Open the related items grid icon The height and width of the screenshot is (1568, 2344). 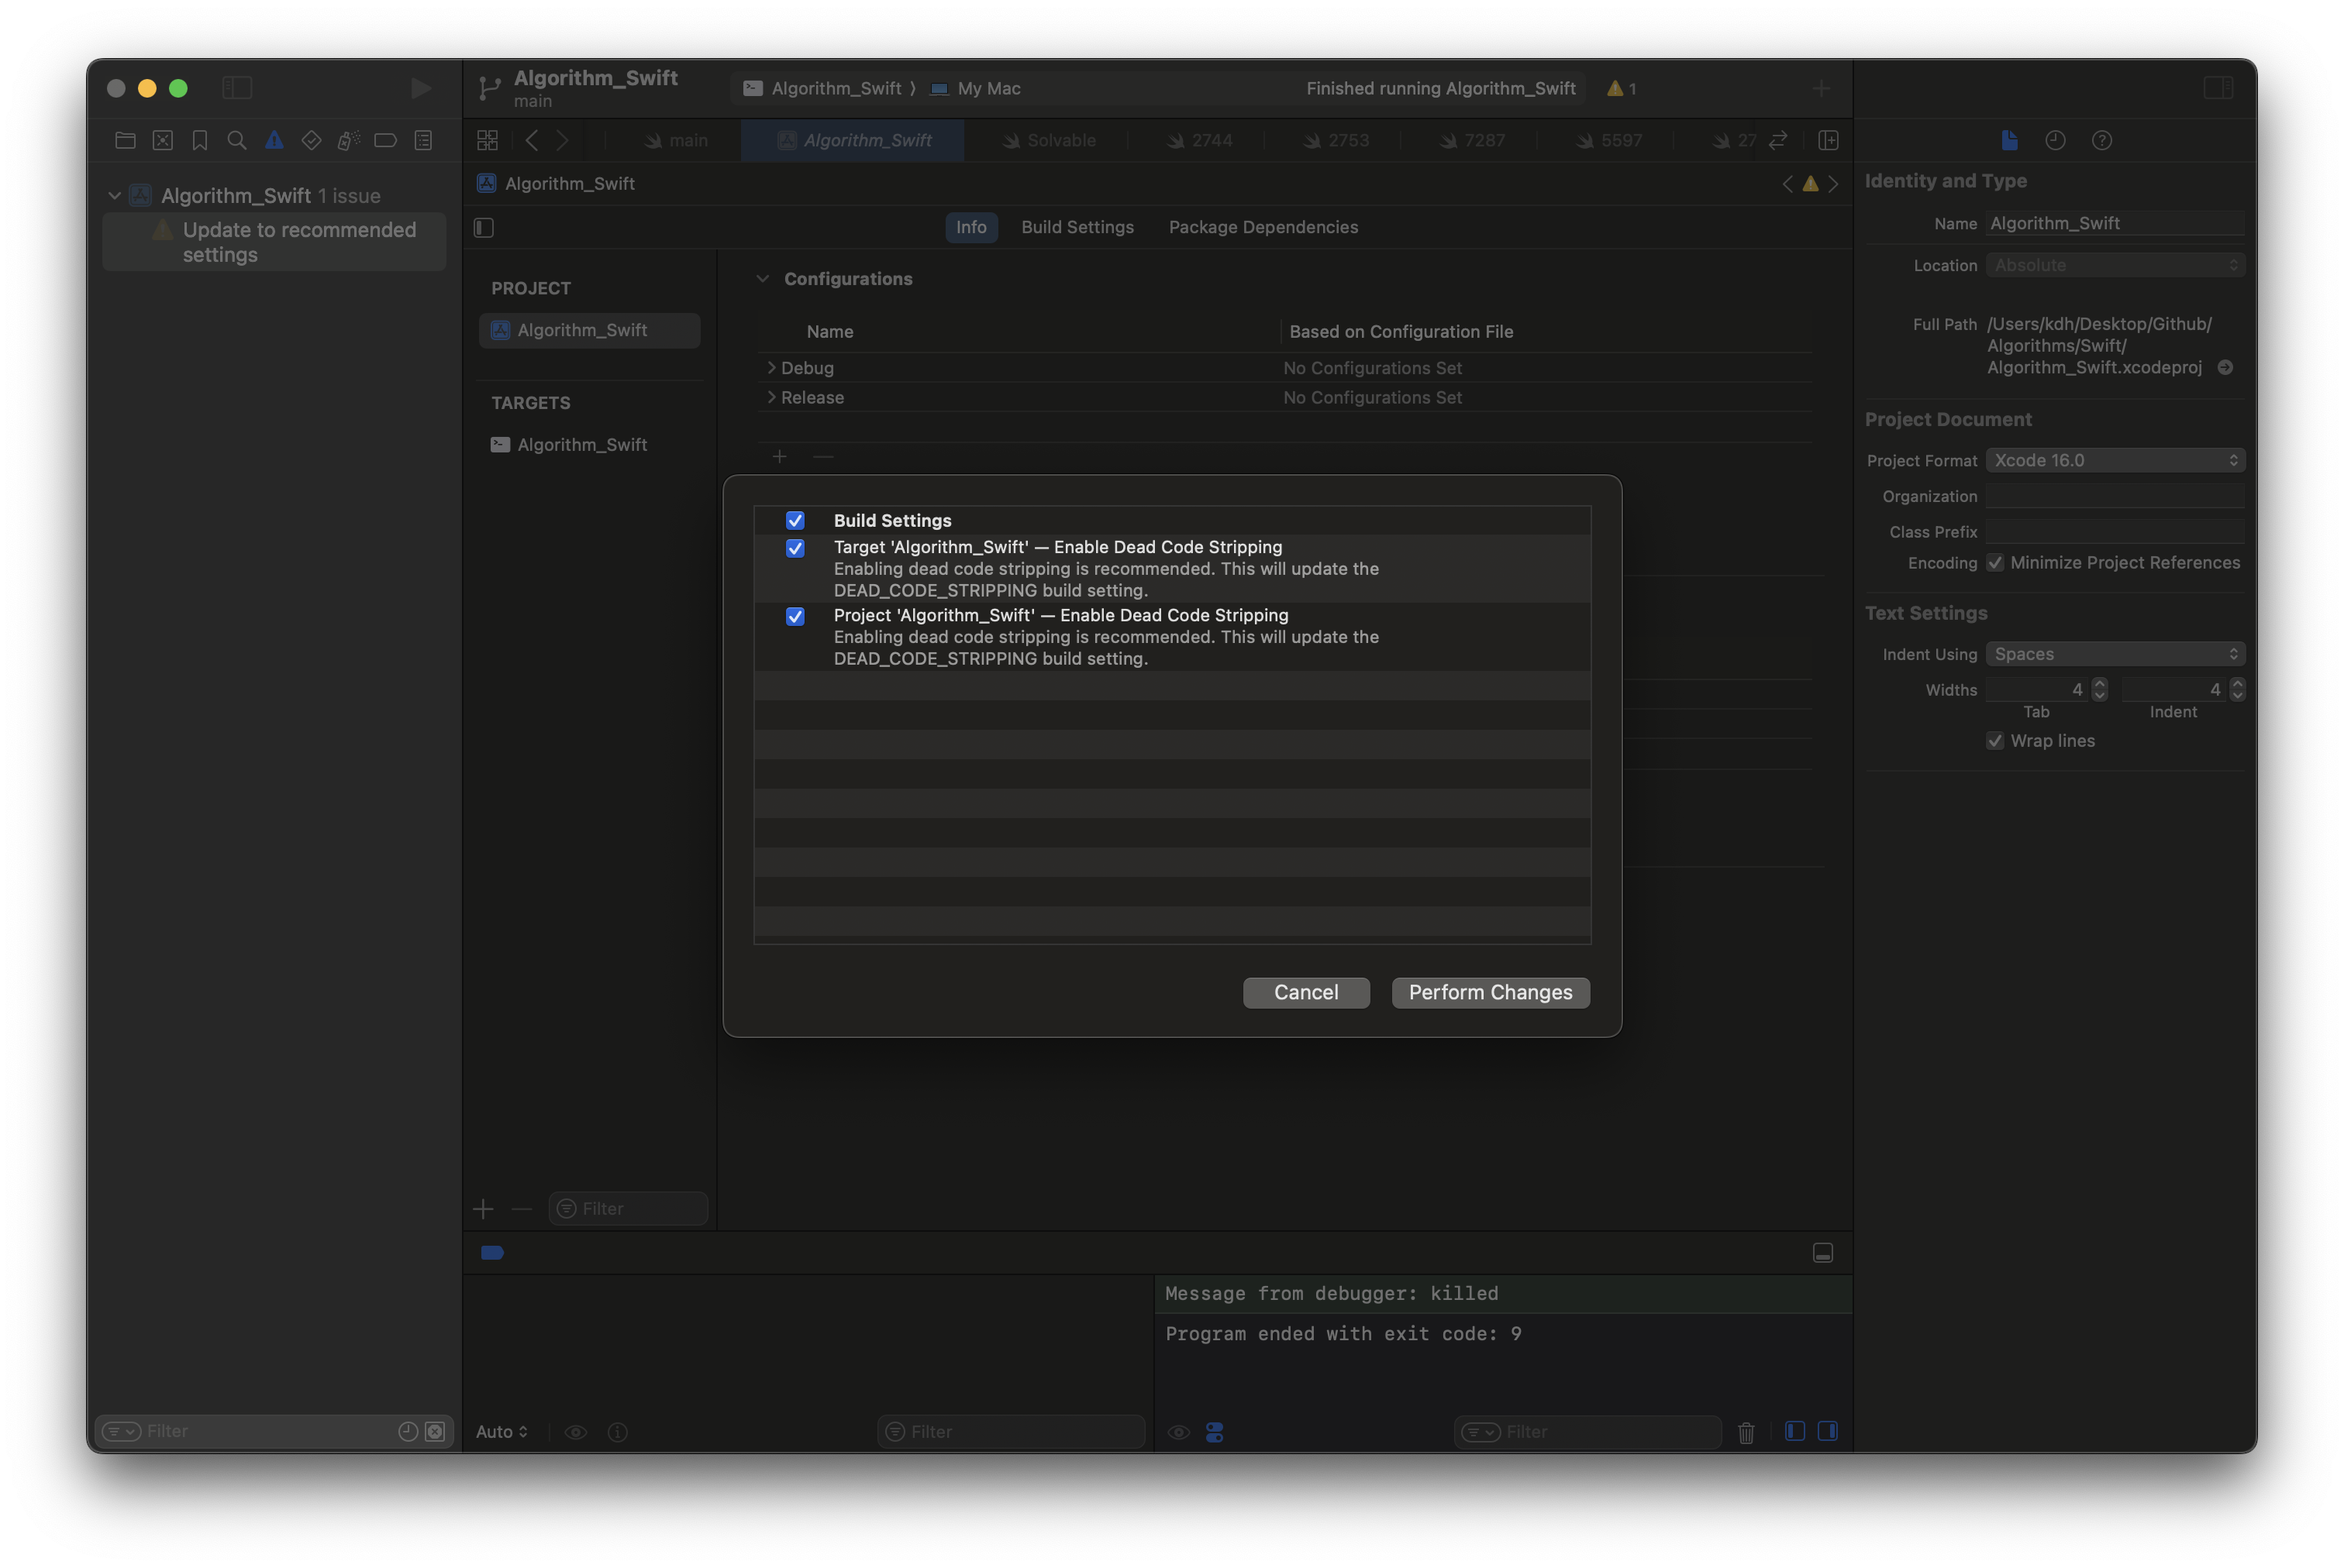488,141
